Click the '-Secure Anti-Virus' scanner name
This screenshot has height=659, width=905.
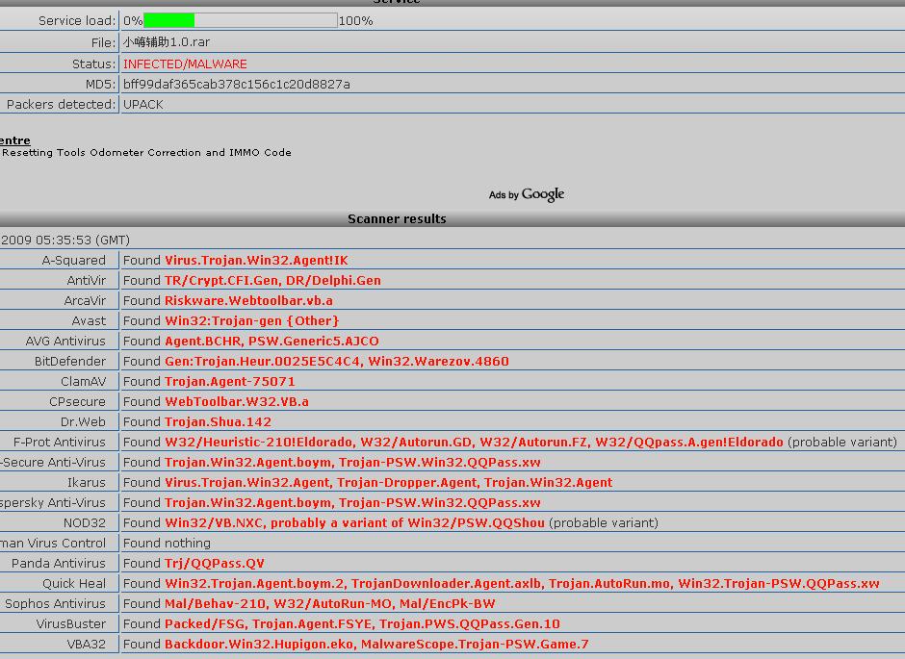click(x=53, y=462)
